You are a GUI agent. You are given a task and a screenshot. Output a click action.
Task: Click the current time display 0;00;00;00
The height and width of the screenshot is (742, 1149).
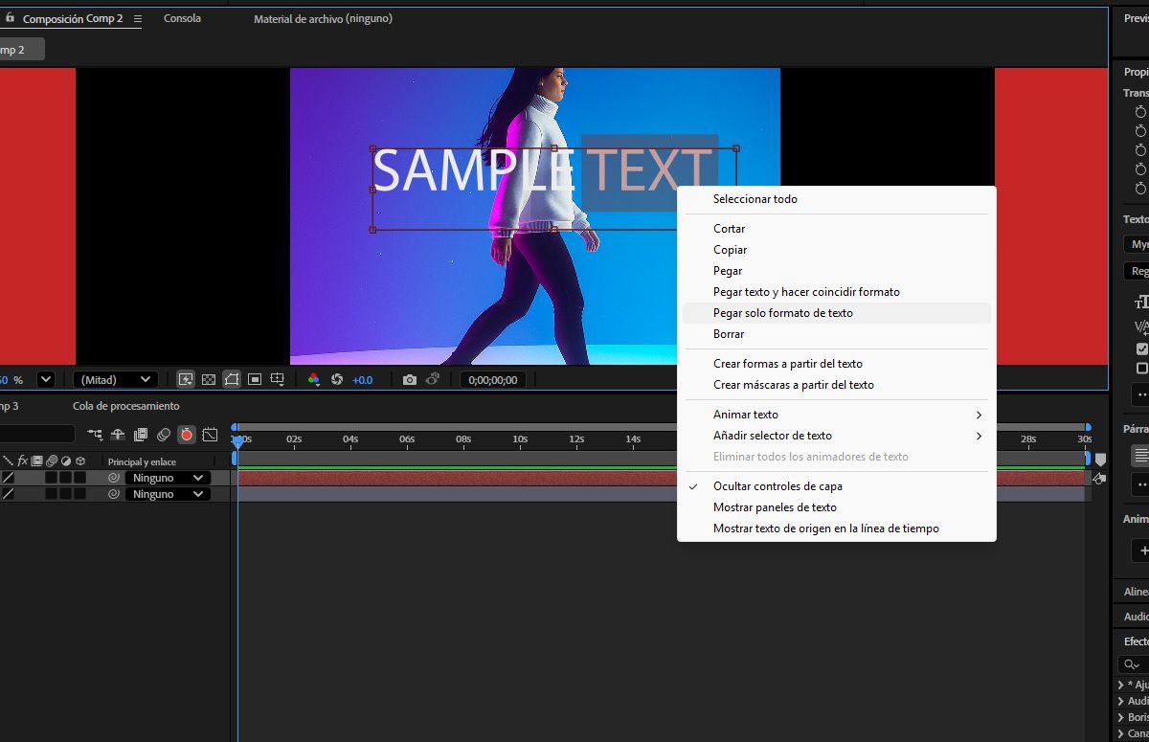(x=493, y=380)
